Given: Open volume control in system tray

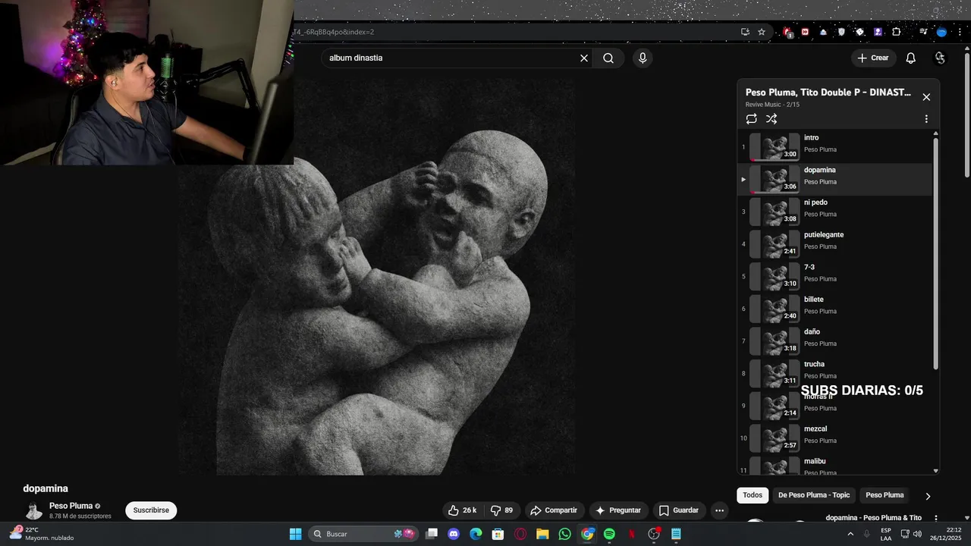Looking at the screenshot, I should tap(917, 534).
